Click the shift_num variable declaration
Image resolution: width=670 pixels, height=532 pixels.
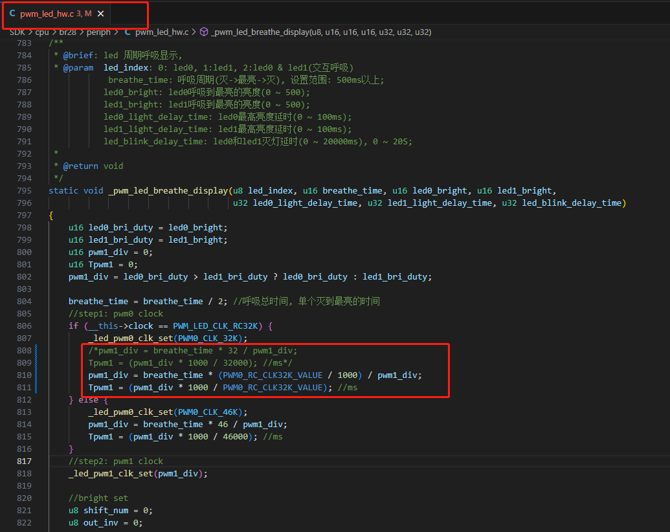coord(106,511)
